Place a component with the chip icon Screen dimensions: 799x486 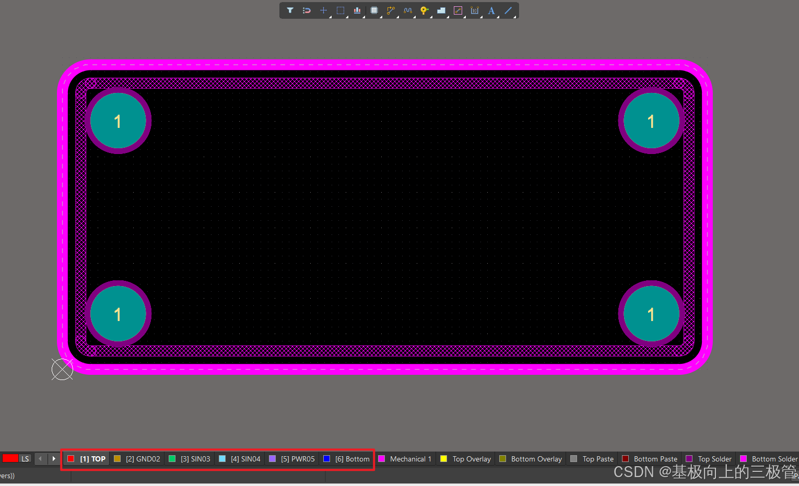pyautogui.click(x=374, y=10)
